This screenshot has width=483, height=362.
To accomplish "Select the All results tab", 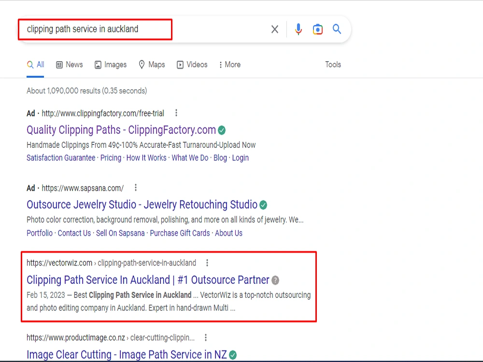I will pyautogui.click(x=35, y=65).
